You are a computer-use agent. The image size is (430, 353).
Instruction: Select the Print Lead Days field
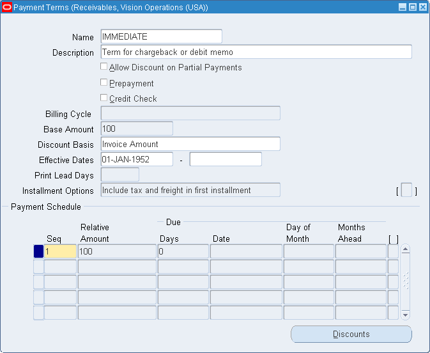pyautogui.click(x=120, y=175)
